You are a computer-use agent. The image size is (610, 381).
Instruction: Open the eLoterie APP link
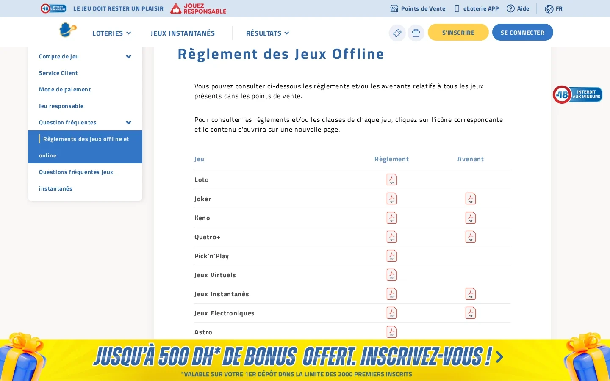(x=477, y=8)
